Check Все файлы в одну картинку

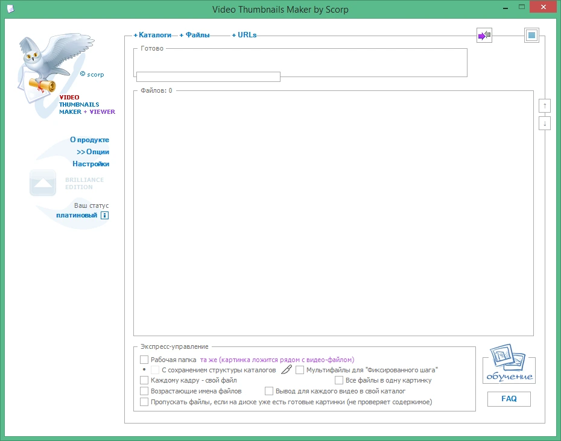pos(339,380)
